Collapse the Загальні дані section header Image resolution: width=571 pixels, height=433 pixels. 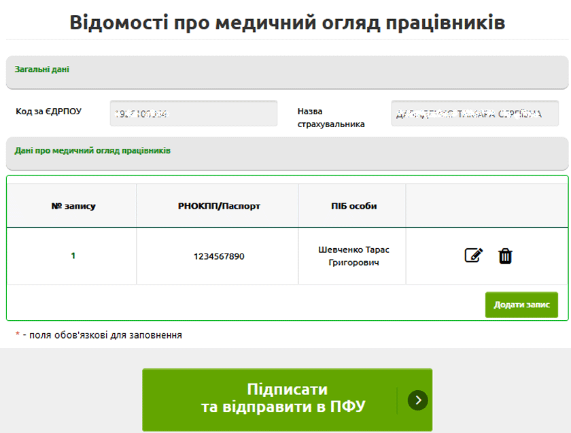(x=287, y=72)
